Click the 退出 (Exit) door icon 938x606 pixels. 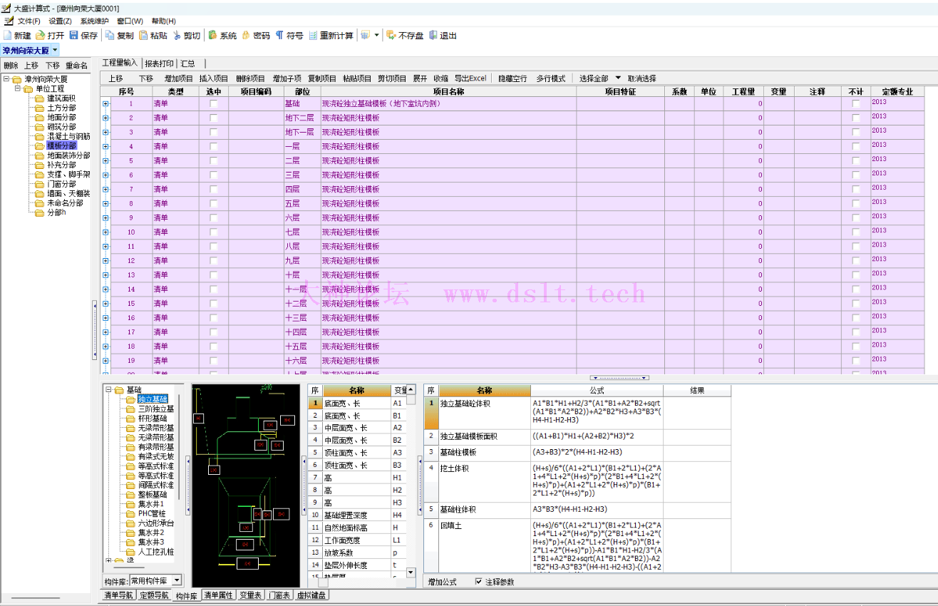tap(433, 35)
